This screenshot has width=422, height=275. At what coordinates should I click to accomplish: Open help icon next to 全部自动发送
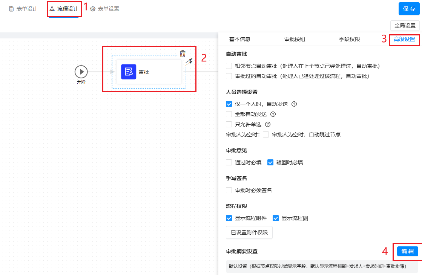point(273,114)
